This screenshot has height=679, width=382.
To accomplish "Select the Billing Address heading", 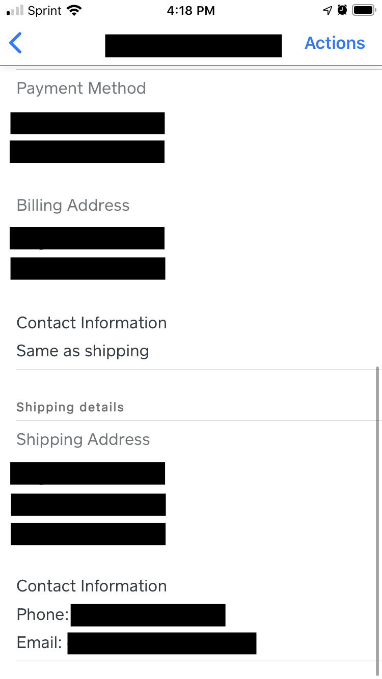I will pos(73,205).
